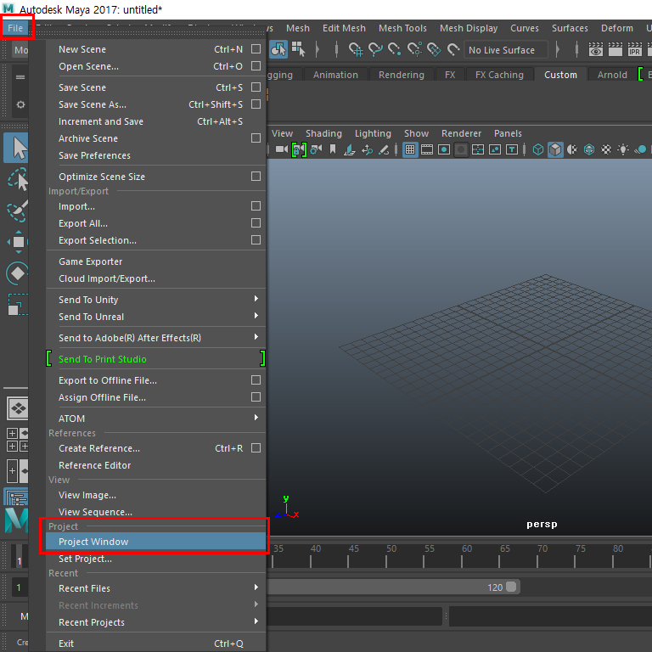Screen dimensions: 652x652
Task: Expand Send to Adobe After Effects submenu
Action: pyautogui.click(x=256, y=337)
